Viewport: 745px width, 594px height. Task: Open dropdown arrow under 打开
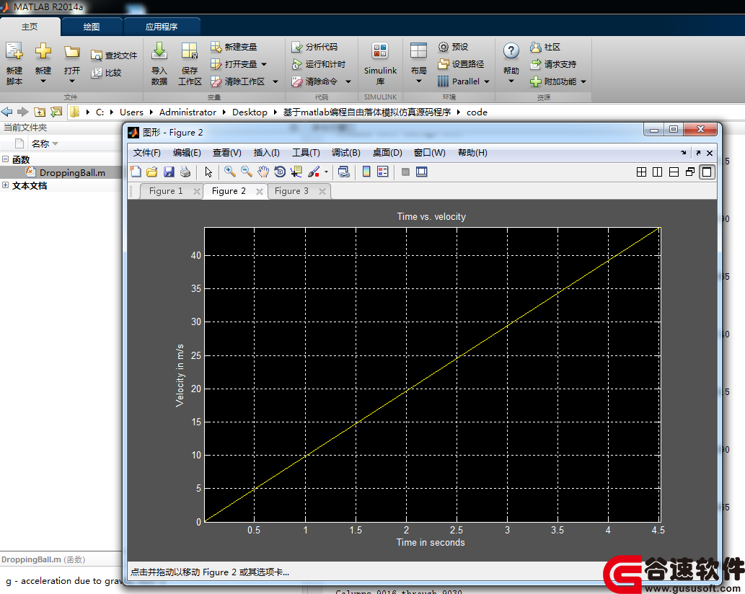tap(71, 81)
